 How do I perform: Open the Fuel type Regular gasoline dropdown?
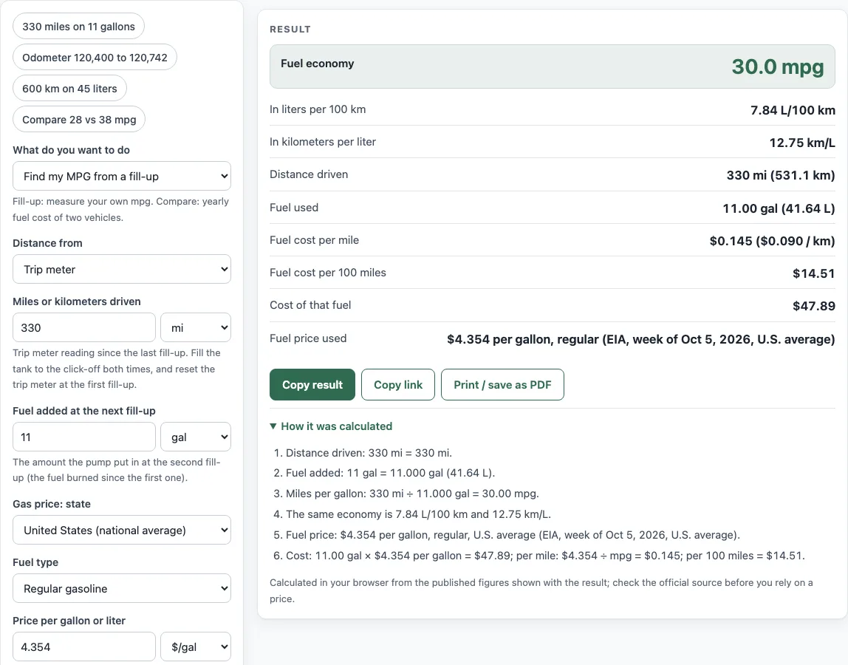tap(122, 589)
